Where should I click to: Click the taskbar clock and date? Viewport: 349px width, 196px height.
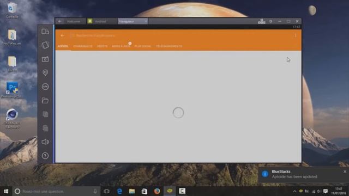tap(339, 191)
